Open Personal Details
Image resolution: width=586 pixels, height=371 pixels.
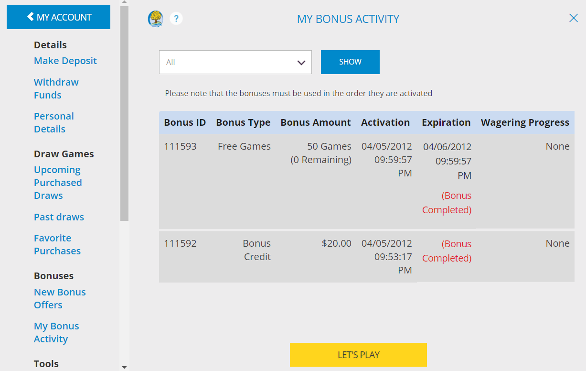pyautogui.click(x=53, y=122)
